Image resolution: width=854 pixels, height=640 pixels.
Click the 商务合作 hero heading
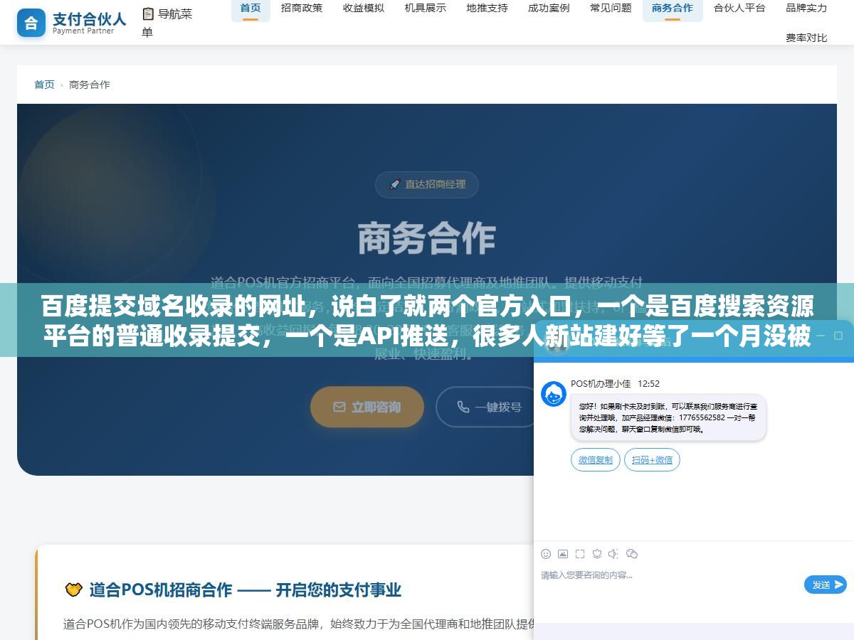pyautogui.click(x=427, y=238)
